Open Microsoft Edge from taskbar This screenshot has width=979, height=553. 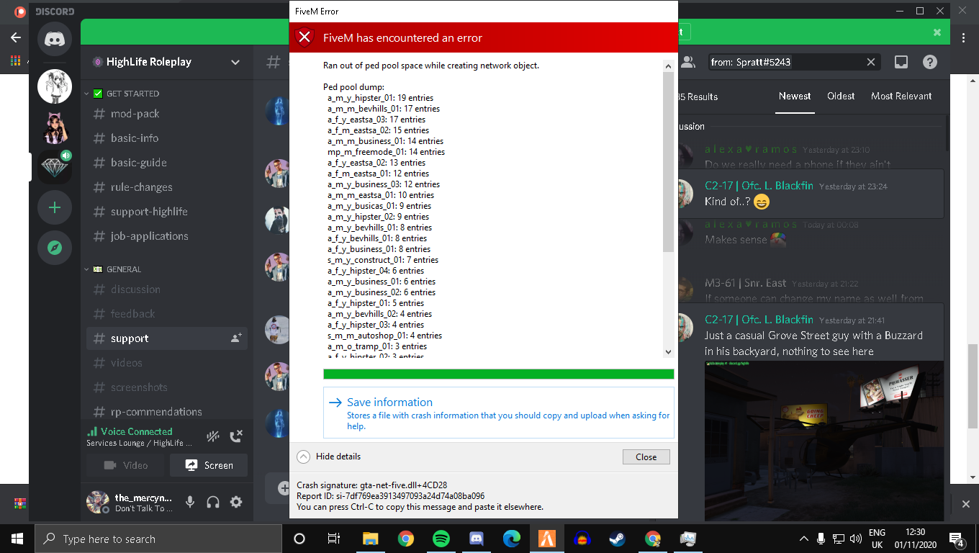512,539
